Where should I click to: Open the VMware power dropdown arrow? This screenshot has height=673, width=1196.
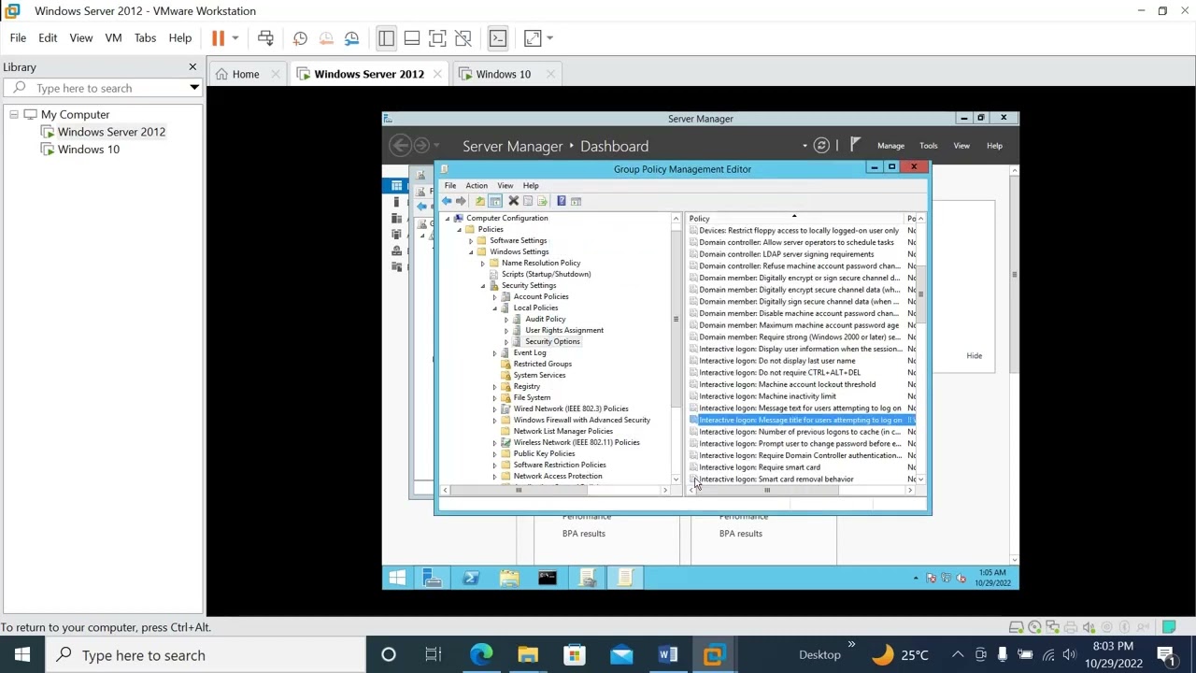235,38
